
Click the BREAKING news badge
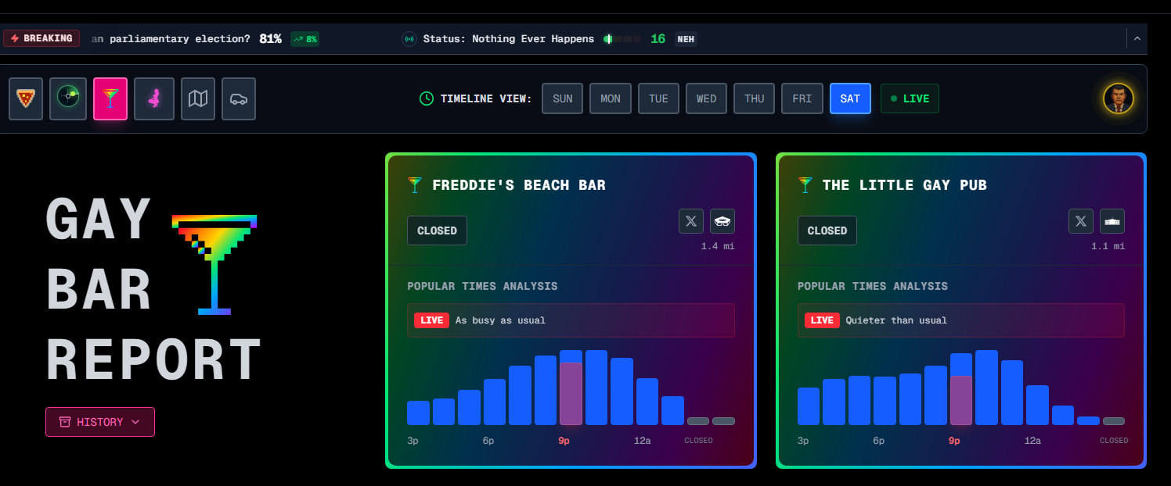(41, 38)
